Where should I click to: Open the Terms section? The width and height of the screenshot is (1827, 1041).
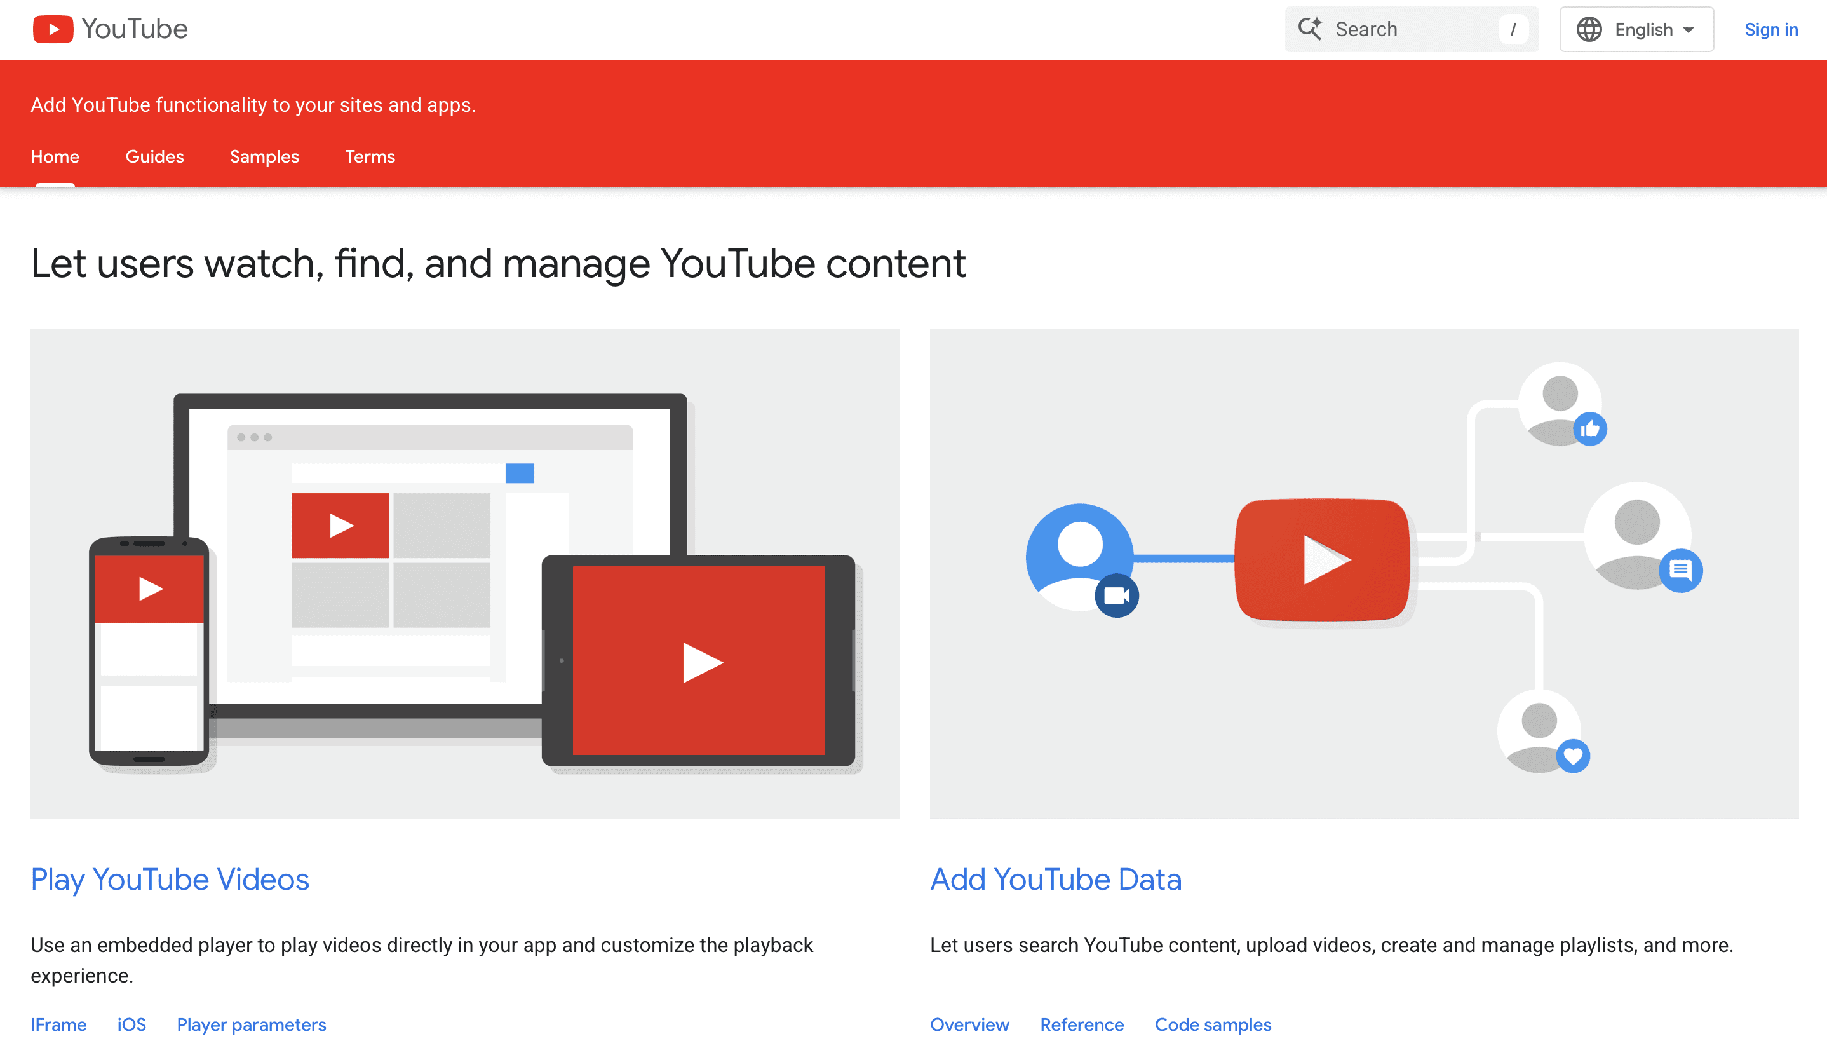click(x=370, y=156)
